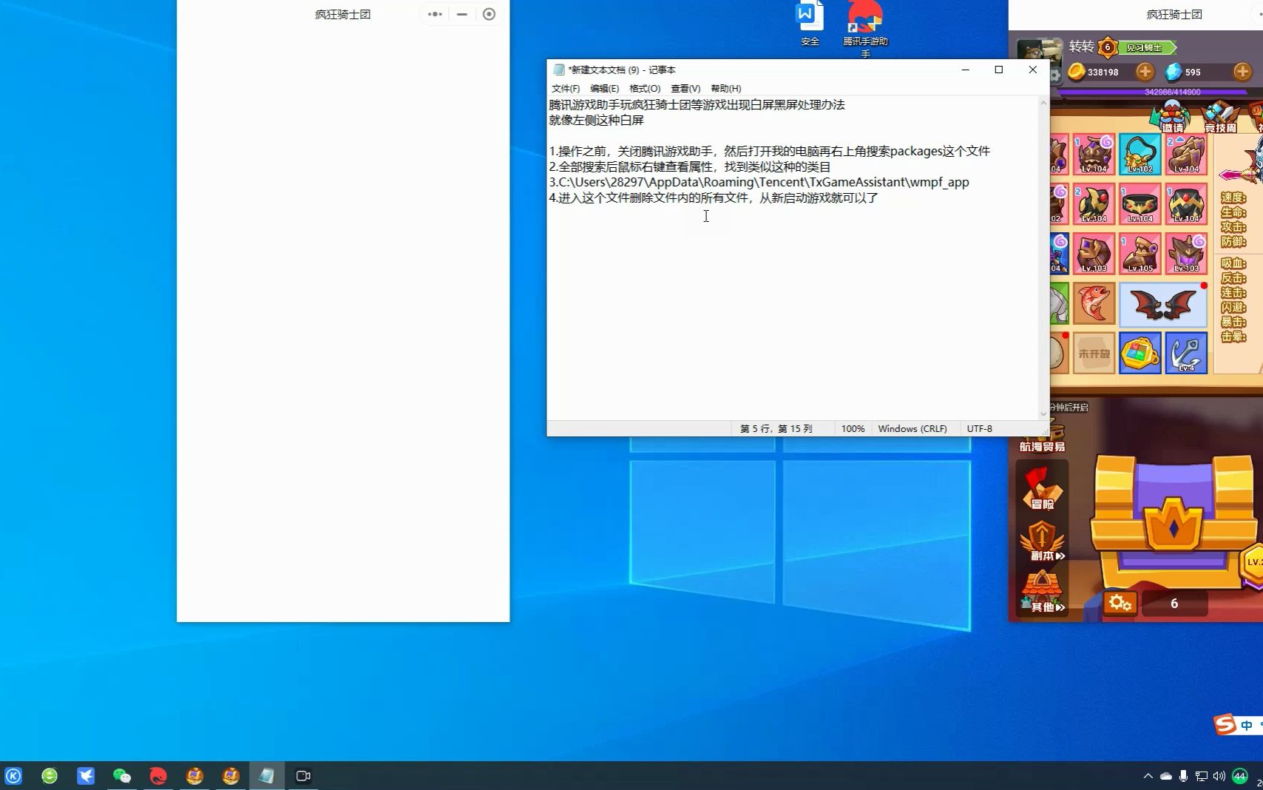Expand the 其他 menu in the game
The height and width of the screenshot is (790, 1263).
1043,592
